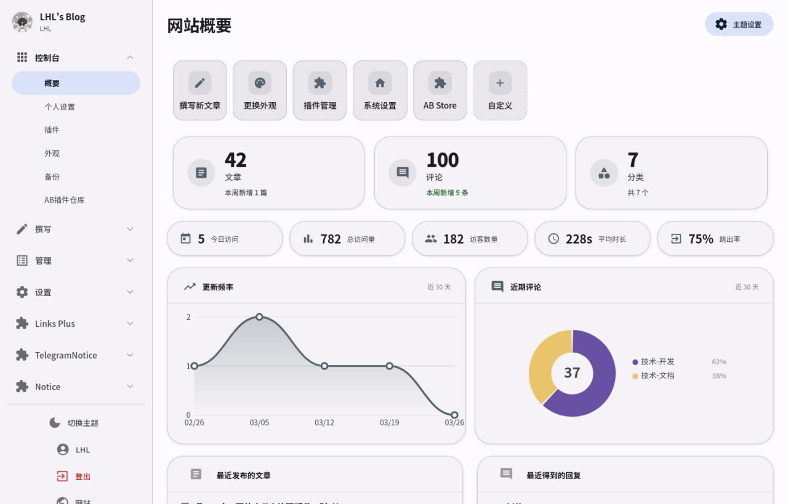788x504 pixels.
Task: Expand the Links Plus plugin section
Action: point(75,323)
